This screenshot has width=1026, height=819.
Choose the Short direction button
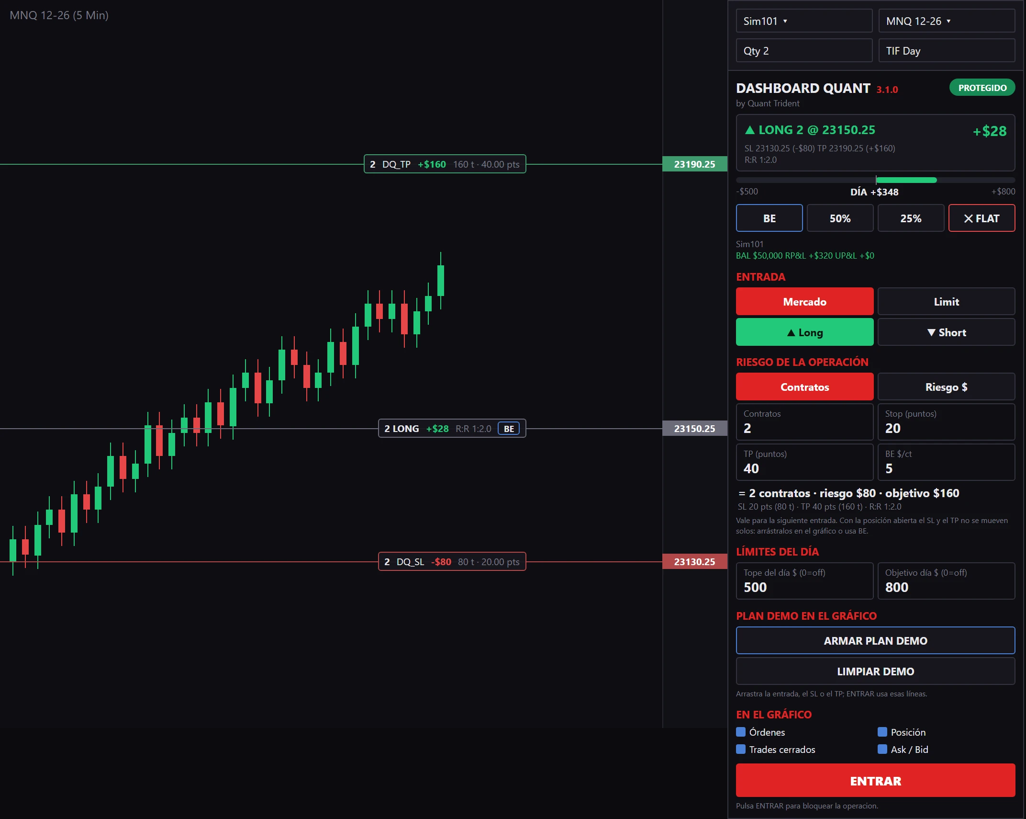[946, 332]
